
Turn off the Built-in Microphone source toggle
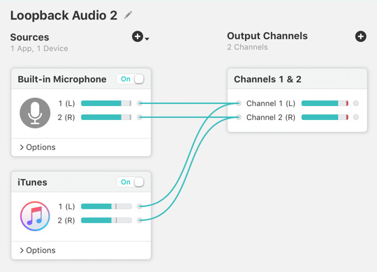(131, 79)
